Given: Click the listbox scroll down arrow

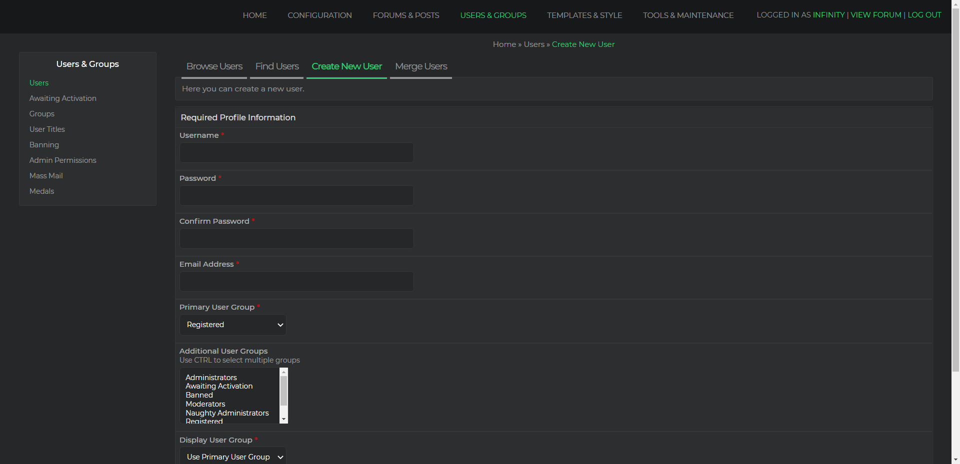Looking at the screenshot, I should click(x=283, y=420).
